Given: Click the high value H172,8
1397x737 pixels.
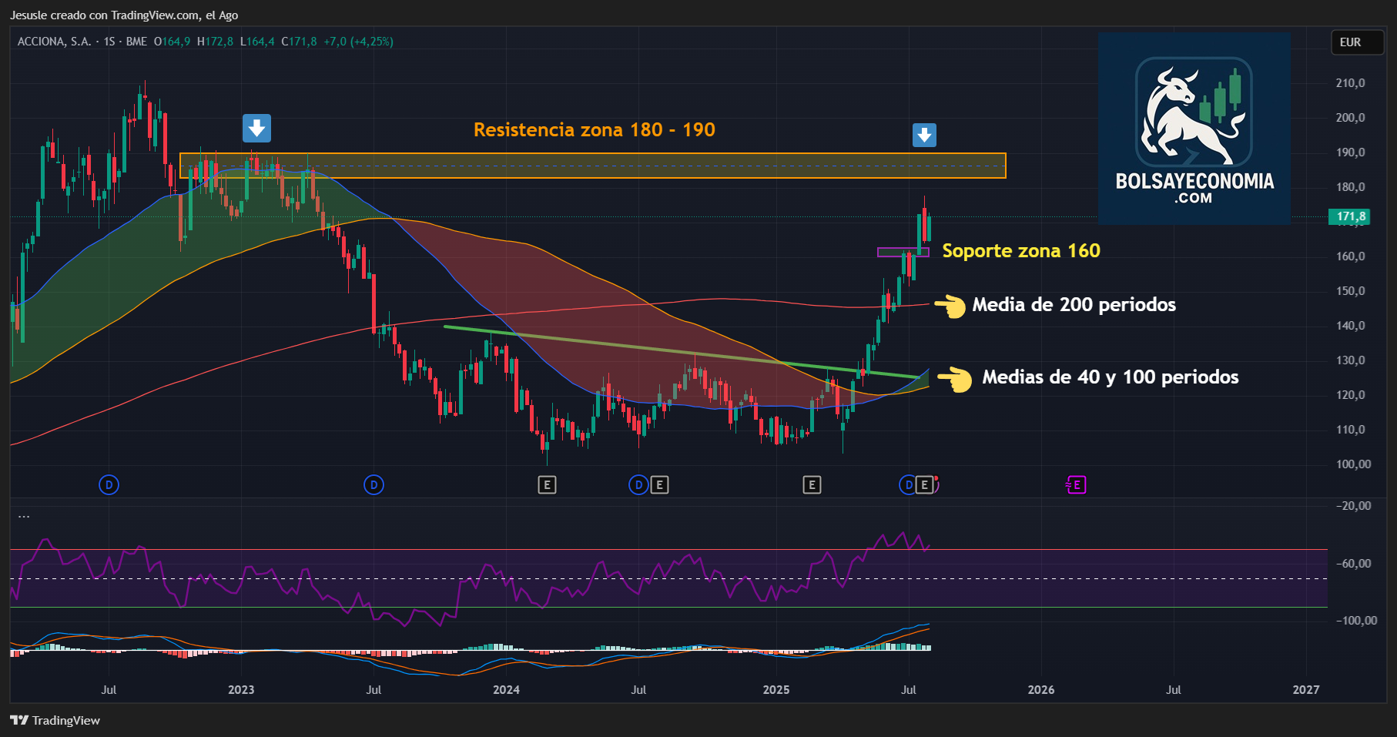Looking at the screenshot, I should (x=215, y=42).
